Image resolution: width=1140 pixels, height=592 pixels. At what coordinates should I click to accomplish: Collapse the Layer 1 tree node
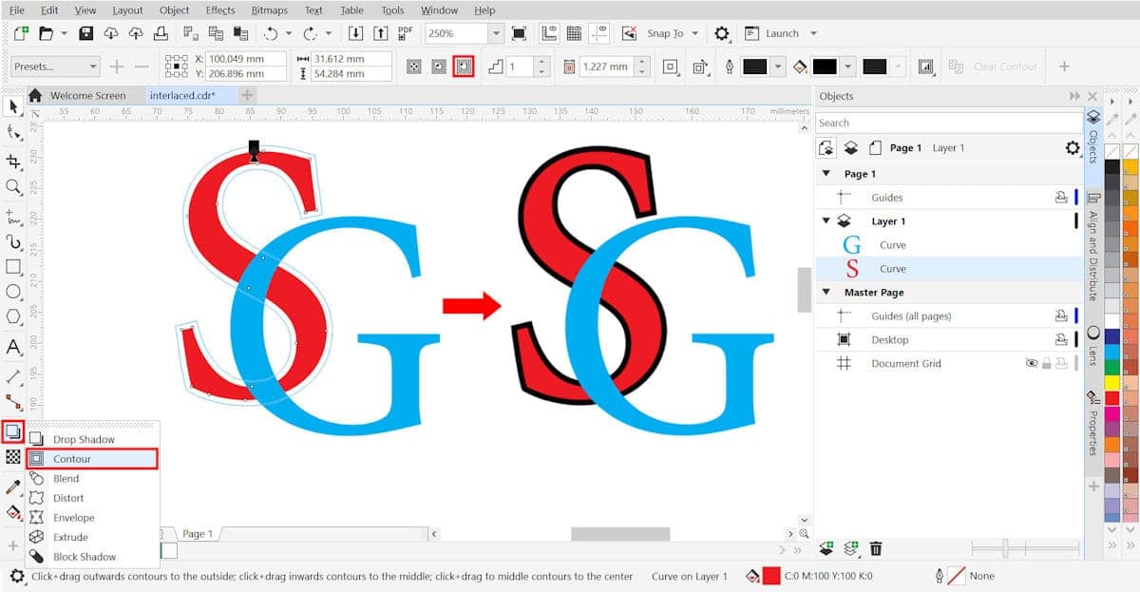tap(825, 221)
